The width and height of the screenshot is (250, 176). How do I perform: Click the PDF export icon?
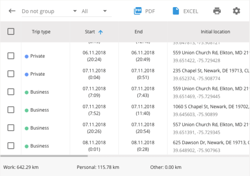click(138, 11)
